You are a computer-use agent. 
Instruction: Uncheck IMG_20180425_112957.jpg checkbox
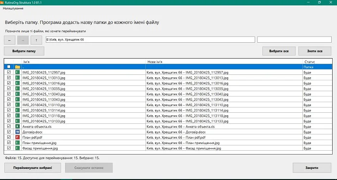pos(9,72)
